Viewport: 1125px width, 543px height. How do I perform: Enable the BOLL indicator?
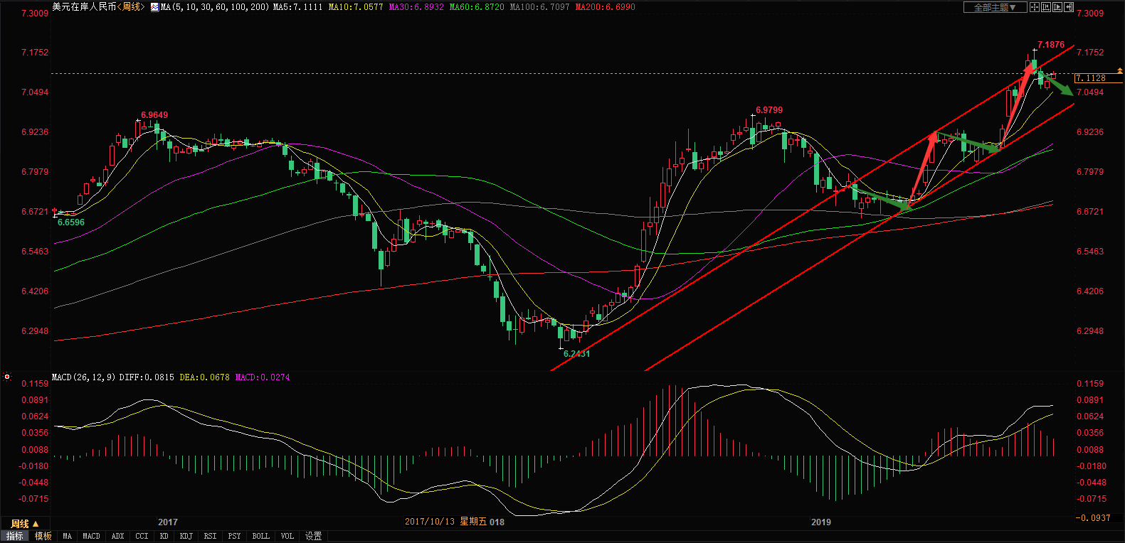(260, 536)
